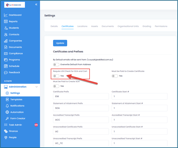Click the Feedback speech bubble icon
This screenshot has height=148, width=178.
[x=6, y=73]
